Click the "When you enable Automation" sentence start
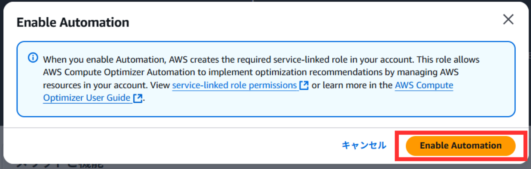The image size is (531, 169). coord(83,60)
